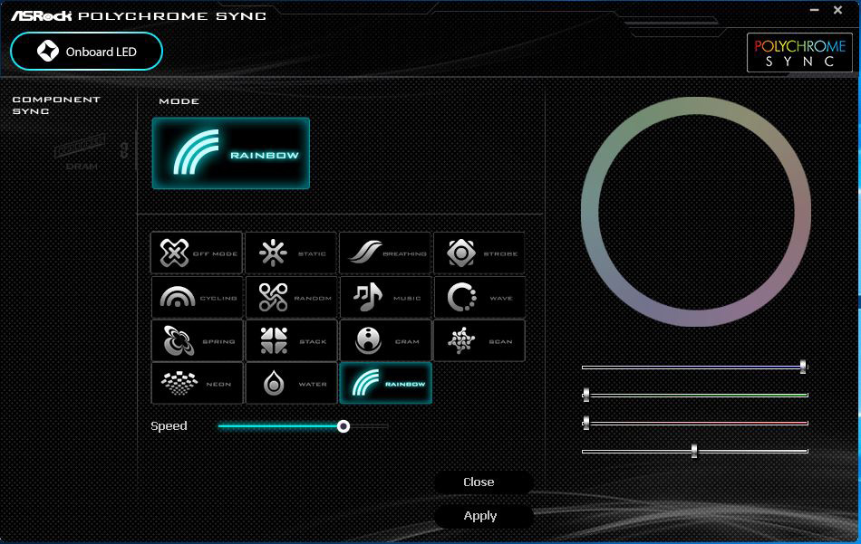
Task: Select the Breathing lighting mode
Action: (385, 253)
